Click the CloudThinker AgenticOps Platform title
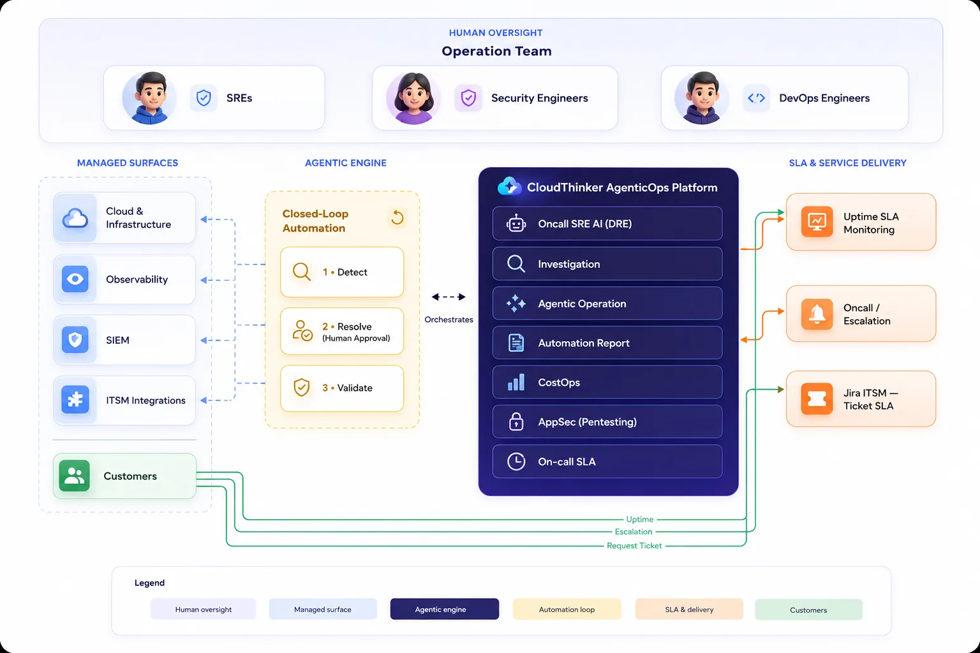The image size is (980, 653). click(x=622, y=187)
